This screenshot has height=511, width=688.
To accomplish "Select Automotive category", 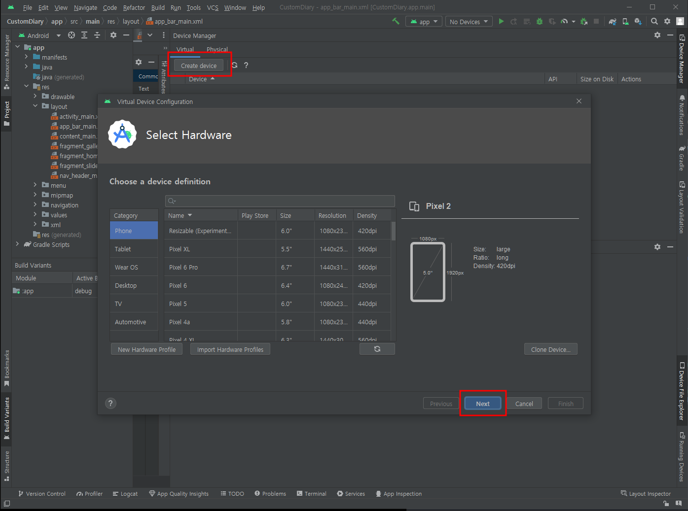I will pyautogui.click(x=134, y=322).
